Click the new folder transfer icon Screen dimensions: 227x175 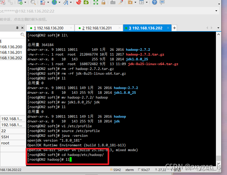130,2
